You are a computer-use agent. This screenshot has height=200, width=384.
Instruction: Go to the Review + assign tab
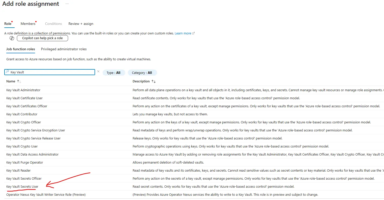[x=81, y=24]
